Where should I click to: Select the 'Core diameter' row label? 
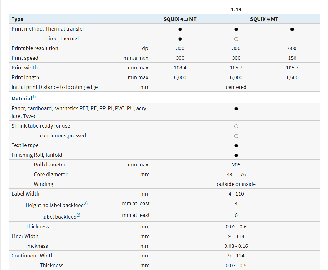tap(51, 174)
